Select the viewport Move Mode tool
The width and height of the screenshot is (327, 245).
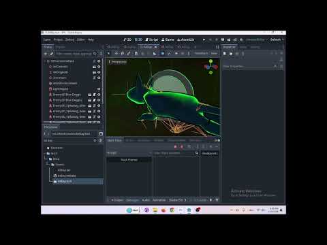pyautogui.click(x=116, y=53)
